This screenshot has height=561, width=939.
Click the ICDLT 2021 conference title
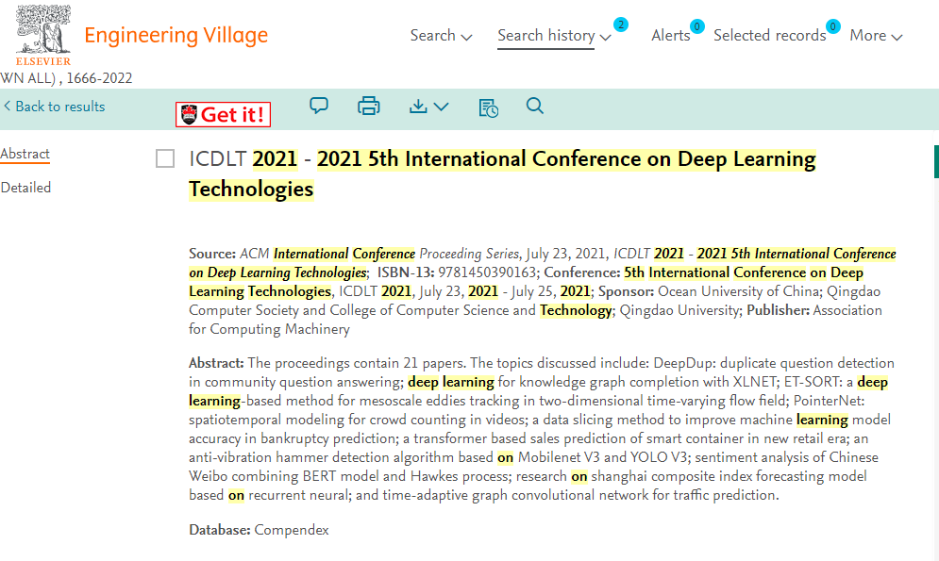(502, 174)
